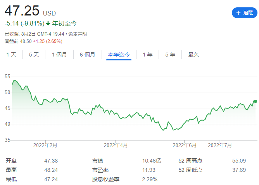259x185 pixels.
Task: Click the market cap value 10.46亿
Action: (x=152, y=161)
